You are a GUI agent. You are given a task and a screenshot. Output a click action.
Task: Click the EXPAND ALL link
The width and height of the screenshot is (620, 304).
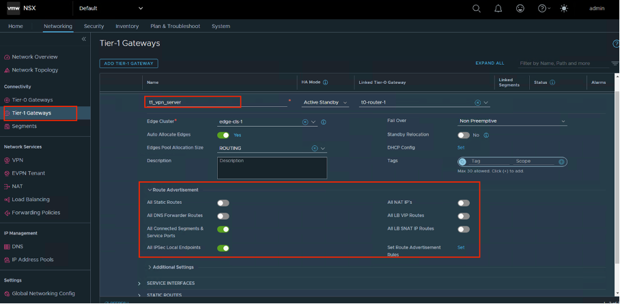pyautogui.click(x=490, y=63)
